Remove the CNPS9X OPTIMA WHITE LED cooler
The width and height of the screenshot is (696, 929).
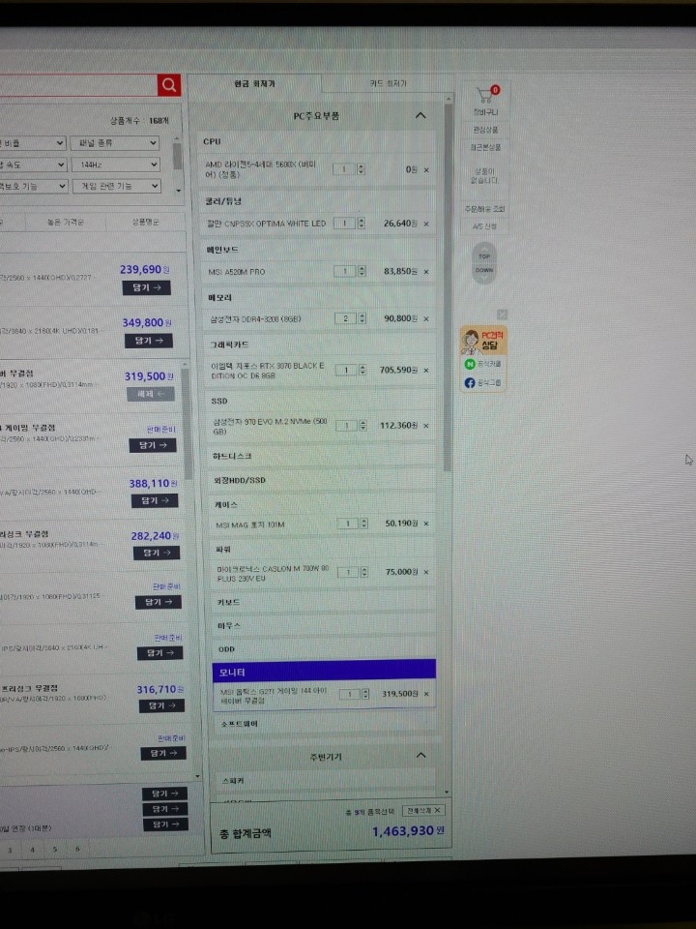[x=426, y=224]
